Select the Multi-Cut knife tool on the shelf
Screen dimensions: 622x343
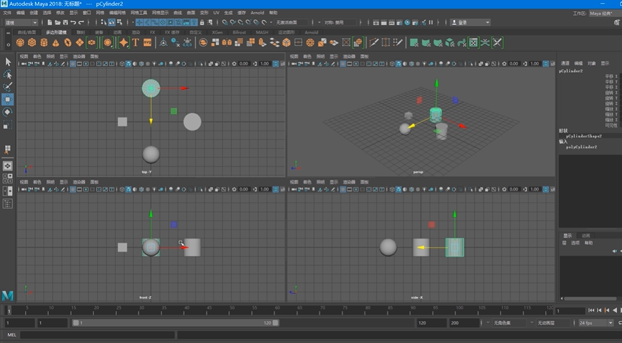tap(373, 42)
